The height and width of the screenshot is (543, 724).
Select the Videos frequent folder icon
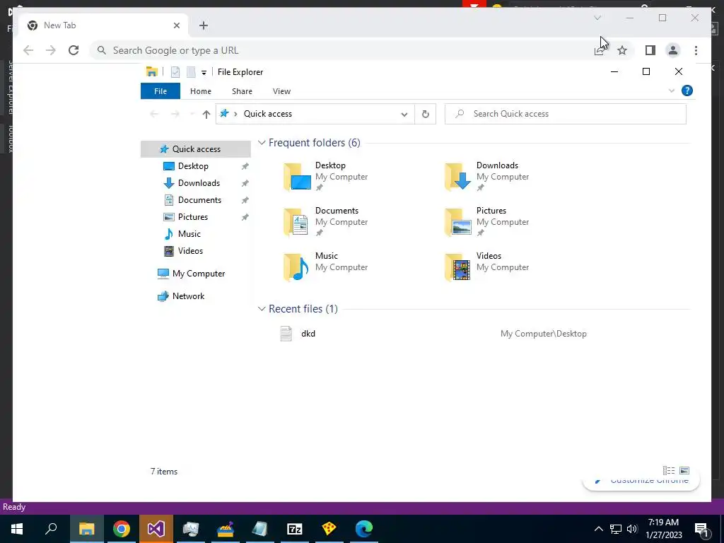[458, 267]
